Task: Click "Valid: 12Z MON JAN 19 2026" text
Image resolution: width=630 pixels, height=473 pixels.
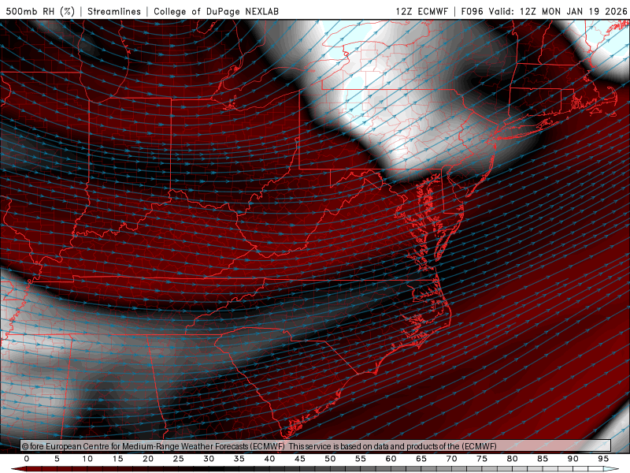Action: coord(558,11)
